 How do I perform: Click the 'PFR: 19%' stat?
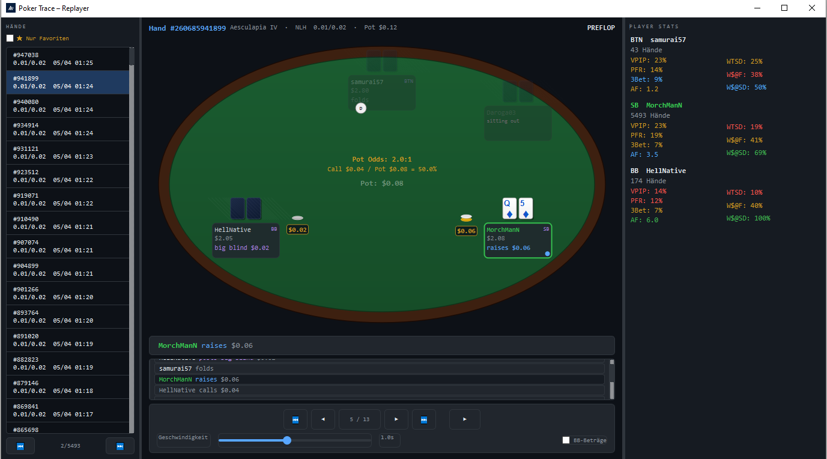click(647, 135)
